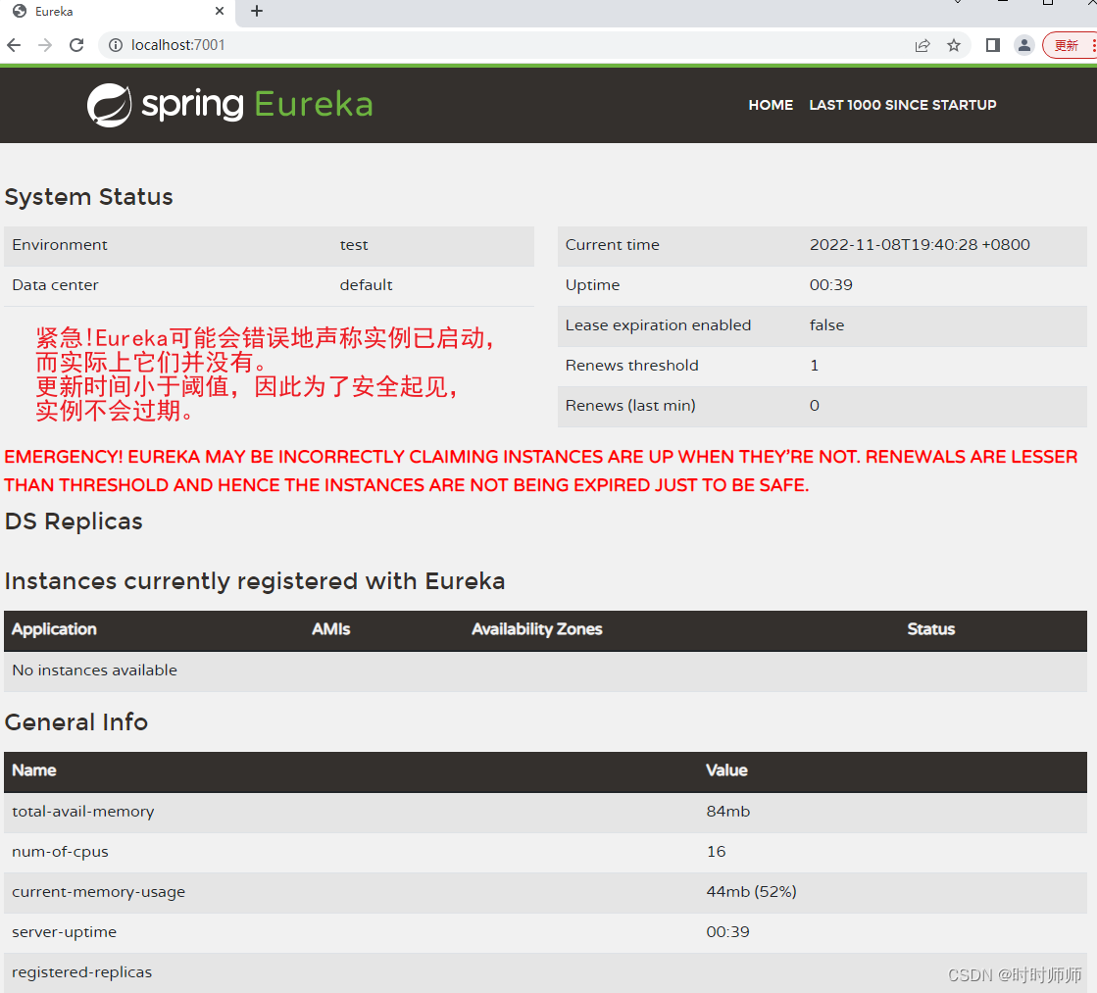Click the Renews threshold label

(x=631, y=366)
